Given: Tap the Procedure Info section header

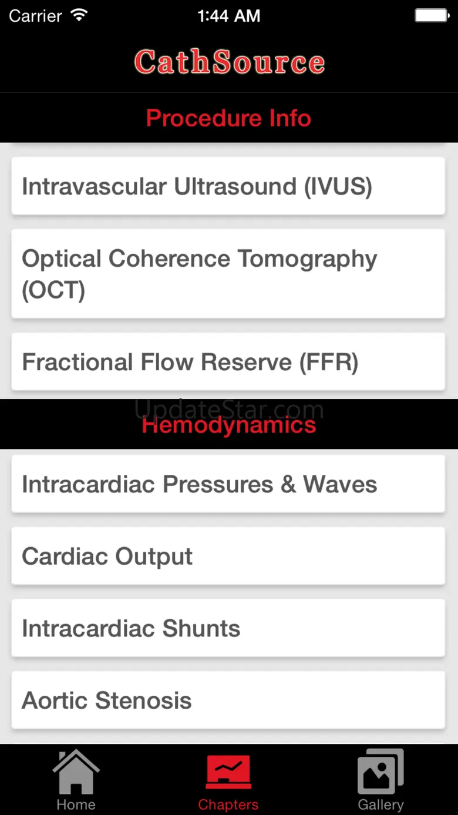Looking at the screenshot, I should tap(228, 118).
